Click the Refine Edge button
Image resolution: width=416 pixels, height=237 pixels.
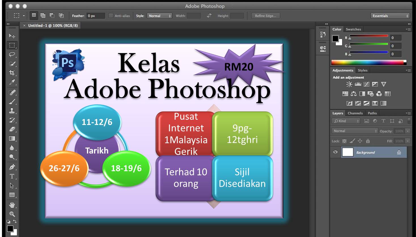265,16
